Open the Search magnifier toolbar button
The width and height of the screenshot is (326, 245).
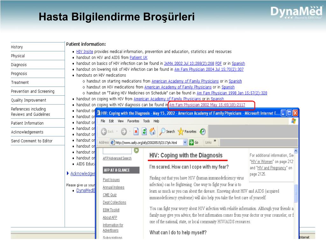click(x=167, y=131)
